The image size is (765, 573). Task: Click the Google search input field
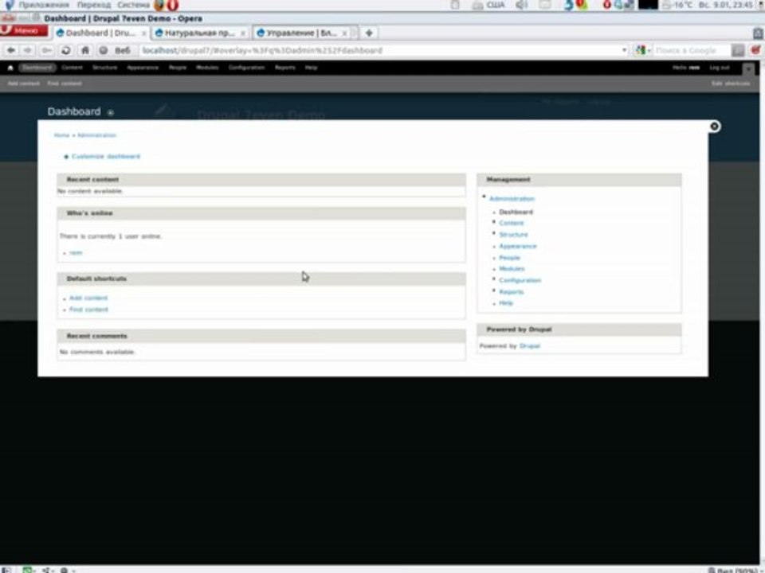(x=692, y=50)
